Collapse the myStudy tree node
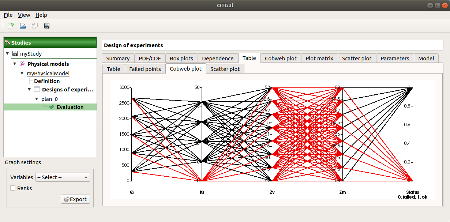450x222 pixels. click(7, 54)
